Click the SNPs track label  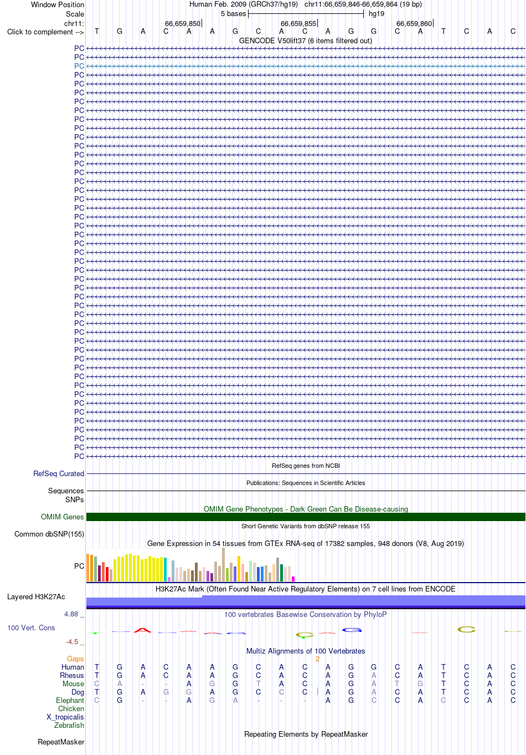[x=75, y=499]
